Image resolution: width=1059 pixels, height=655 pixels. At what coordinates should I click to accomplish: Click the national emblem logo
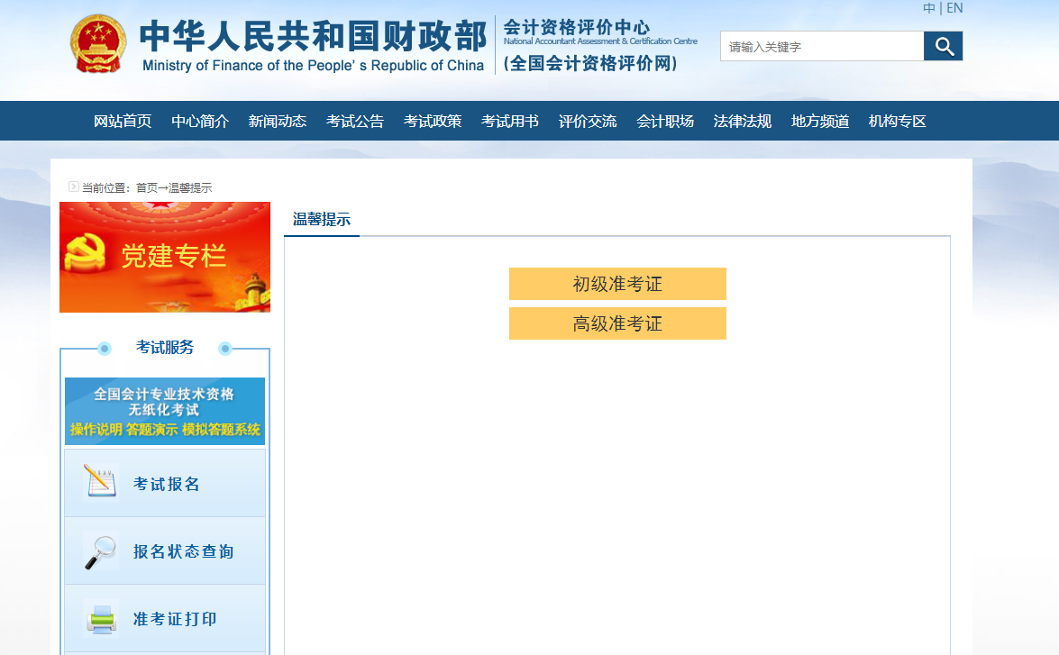[99, 43]
